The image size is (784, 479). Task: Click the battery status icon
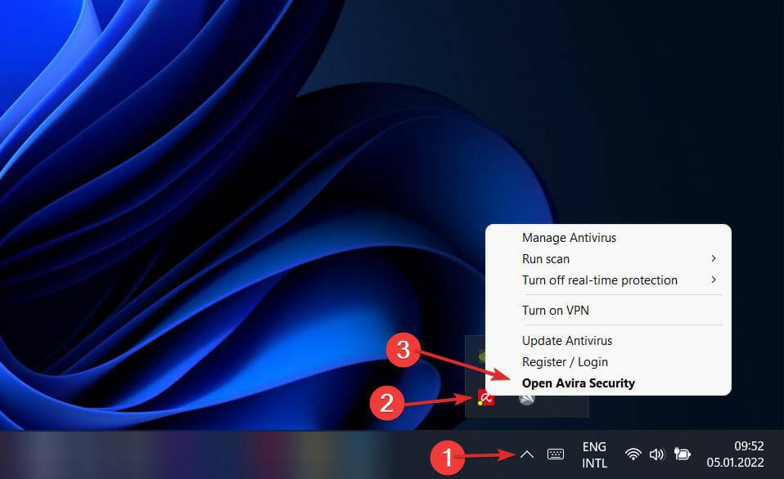pos(682,454)
